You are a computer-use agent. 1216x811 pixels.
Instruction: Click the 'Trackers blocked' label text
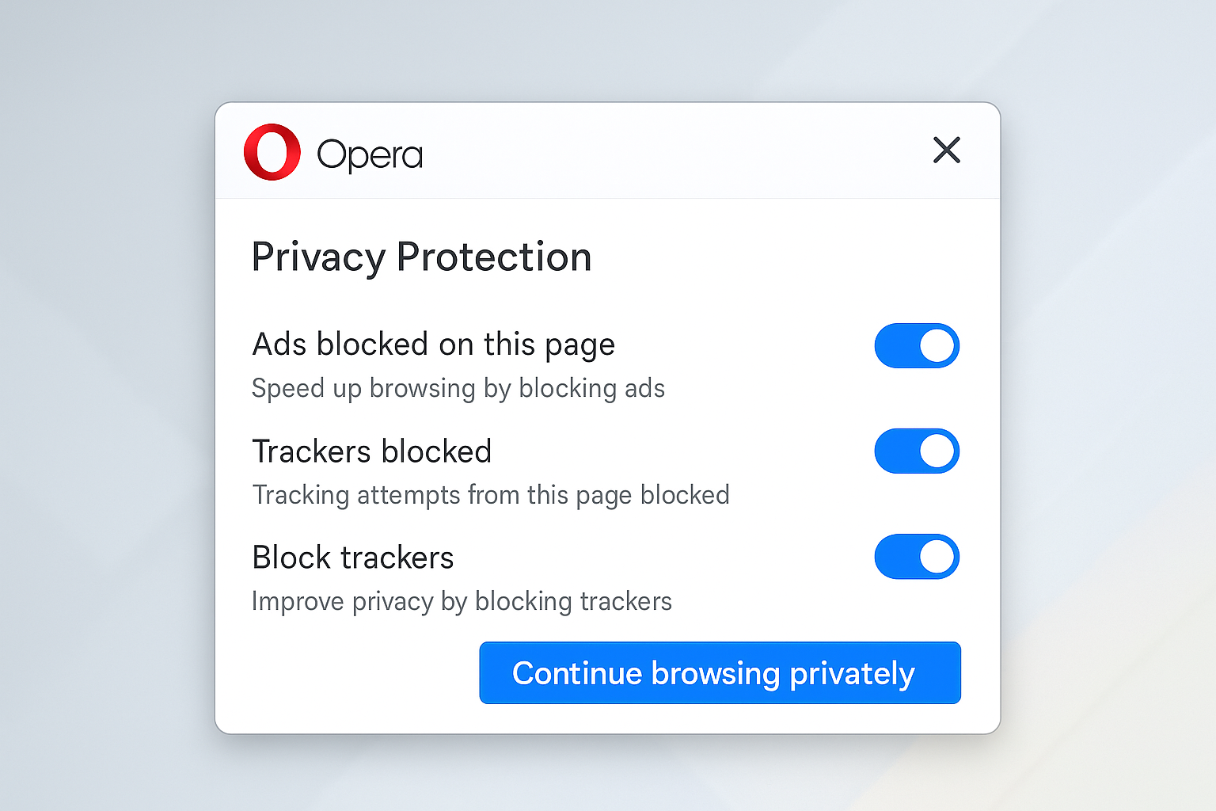point(371,451)
